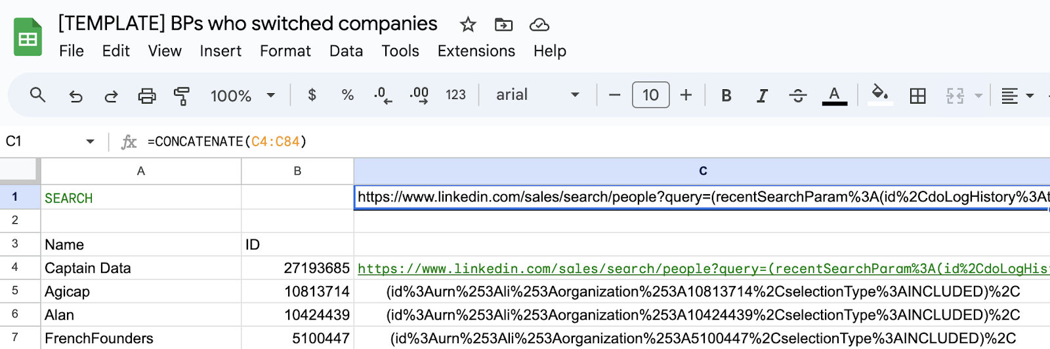The height and width of the screenshot is (349, 1050).
Task: Toggle italic formatting
Action: 762,96
